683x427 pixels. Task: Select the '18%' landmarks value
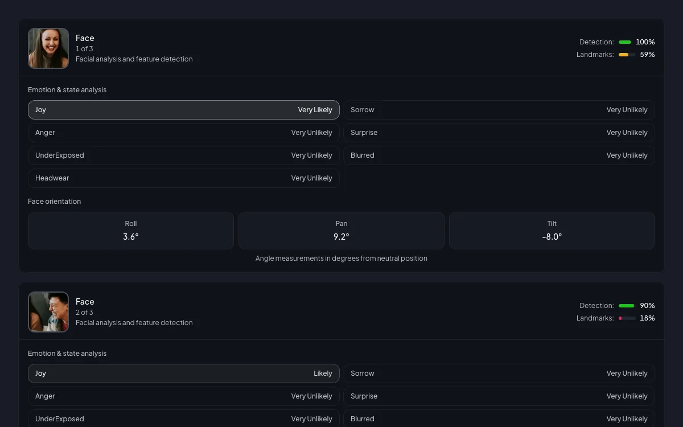647,318
